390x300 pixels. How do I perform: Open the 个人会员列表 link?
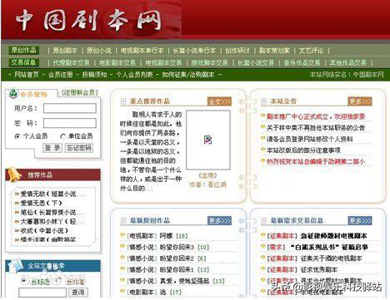point(134,74)
